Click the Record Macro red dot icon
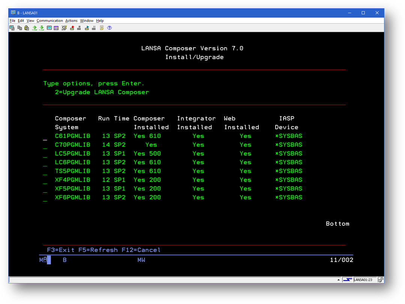 click(72, 28)
